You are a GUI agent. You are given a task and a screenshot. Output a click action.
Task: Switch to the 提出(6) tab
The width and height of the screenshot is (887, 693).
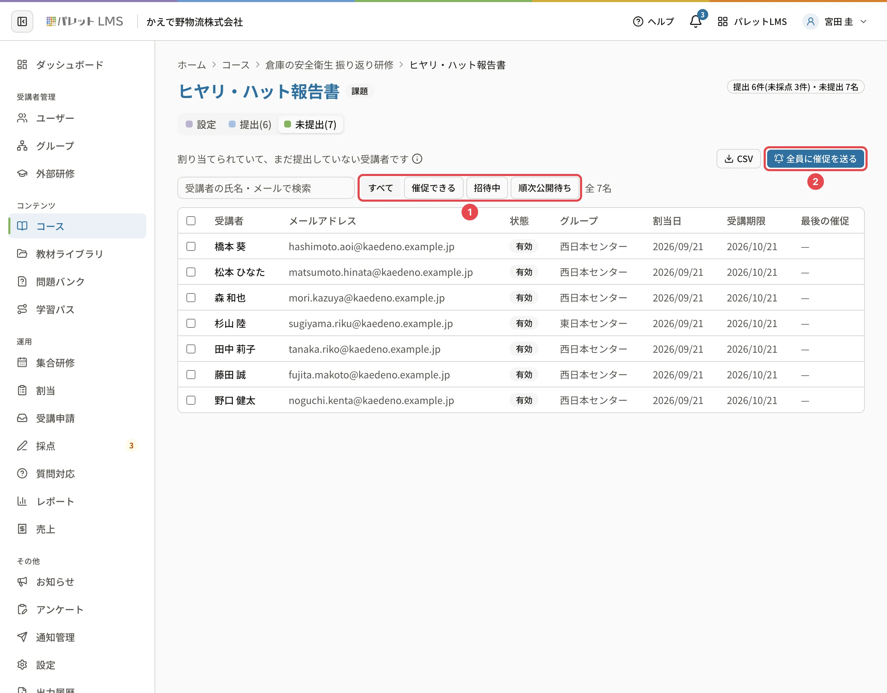coord(250,125)
